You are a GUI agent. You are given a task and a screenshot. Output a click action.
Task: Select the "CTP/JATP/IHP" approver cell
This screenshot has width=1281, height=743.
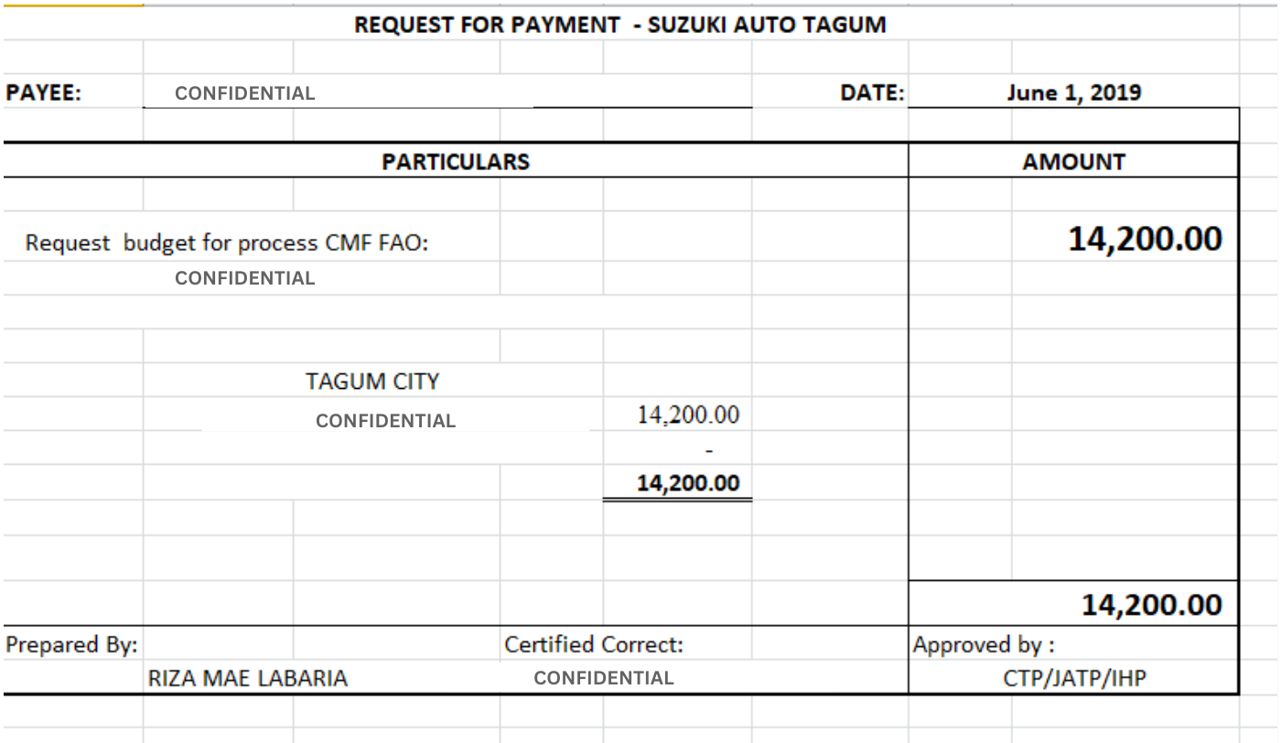1074,679
